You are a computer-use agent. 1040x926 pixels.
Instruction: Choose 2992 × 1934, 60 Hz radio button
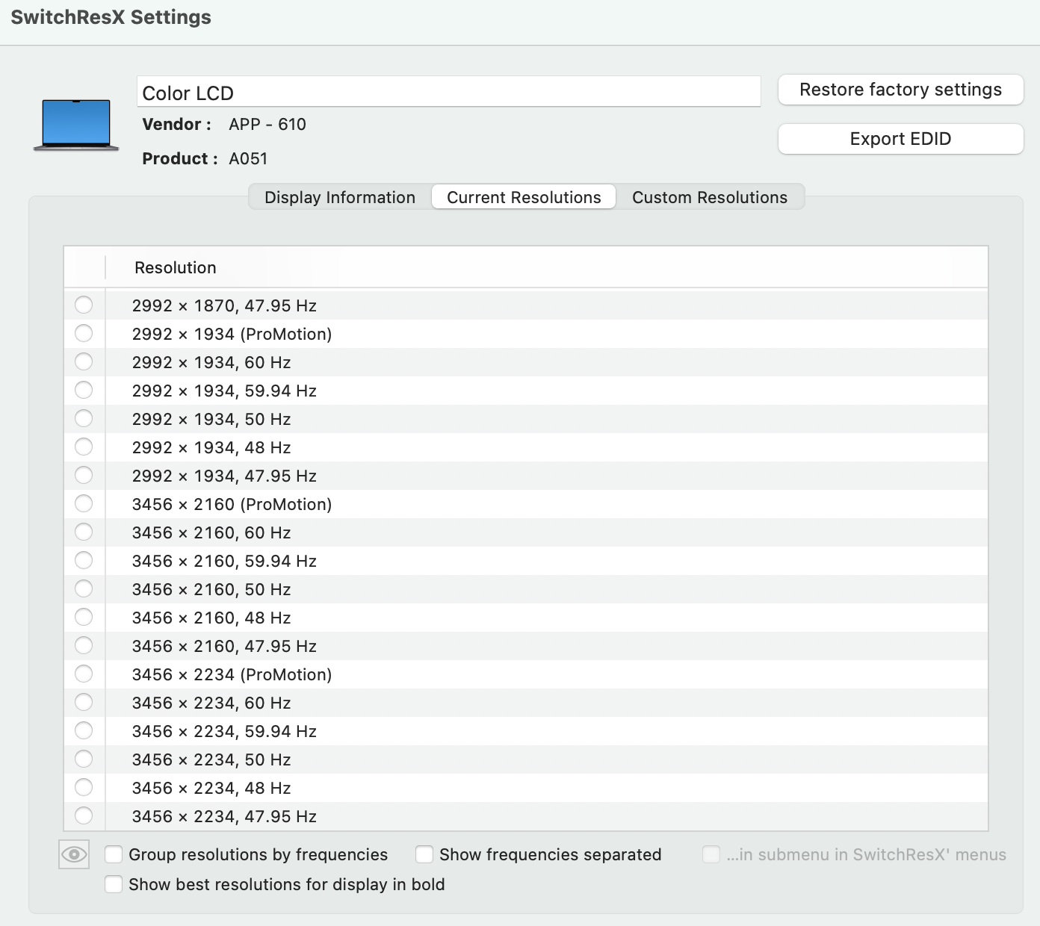pos(84,361)
